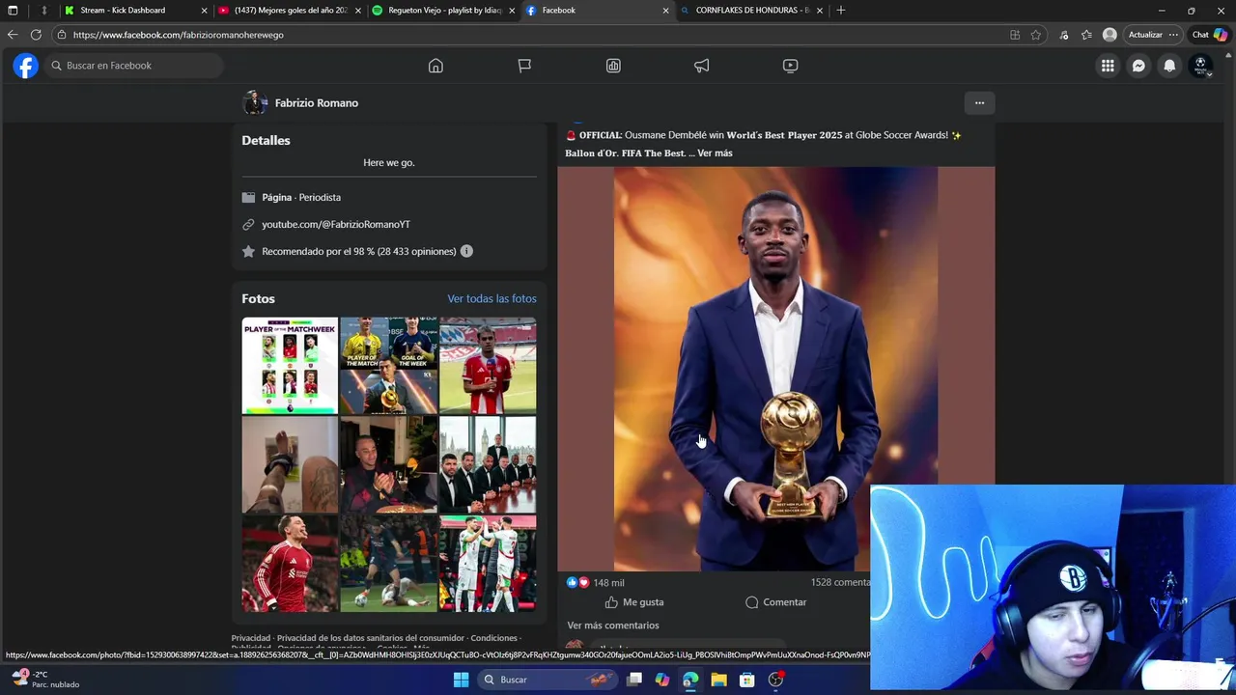
Task: Open the Liverpool red kit player photo
Action: click(290, 564)
